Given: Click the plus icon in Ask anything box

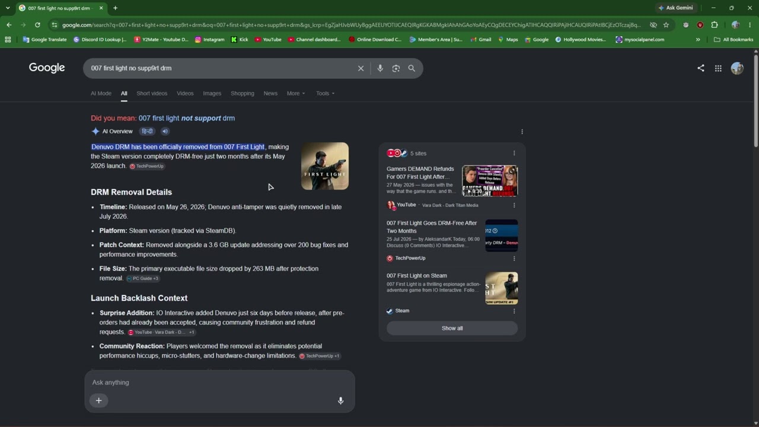Looking at the screenshot, I should [x=99, y=400].
